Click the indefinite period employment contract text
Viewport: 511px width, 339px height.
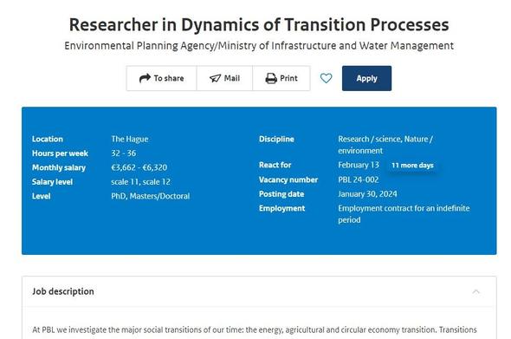click(404, 213)
